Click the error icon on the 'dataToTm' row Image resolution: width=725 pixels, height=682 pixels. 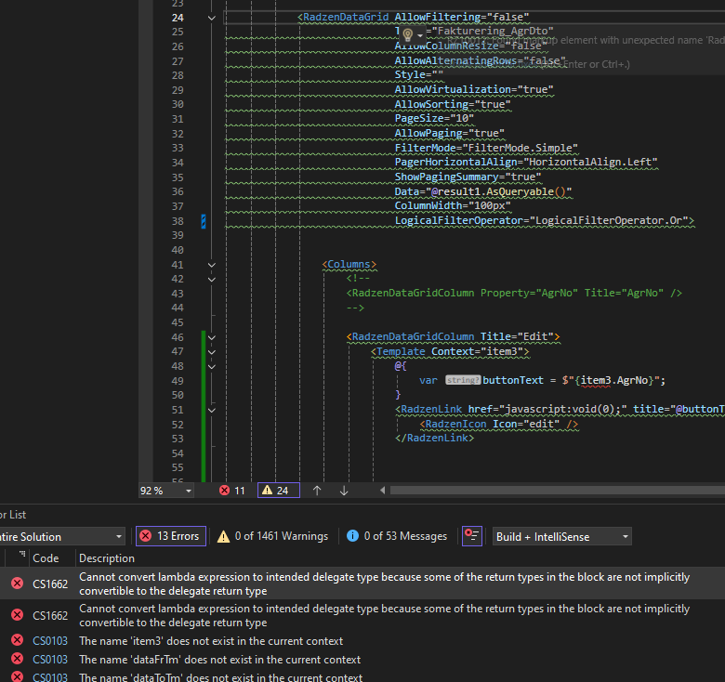tap(17, 676)
